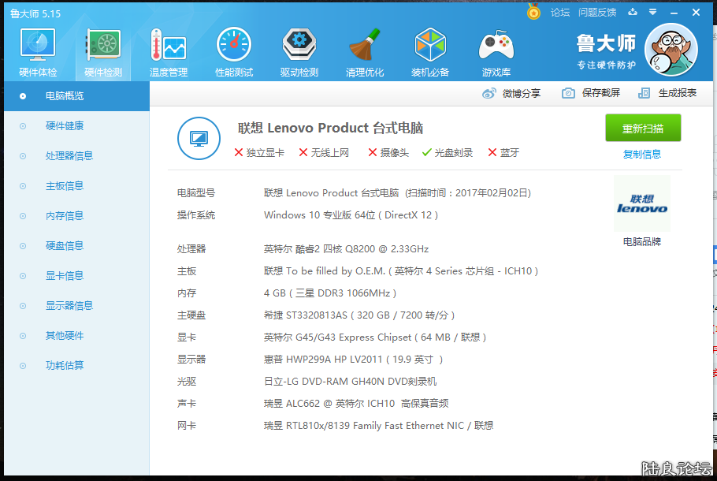Click the download tray icon in title bar
Viewport: 717px width, 481px height.
pyautogui.click(x=633, y=13)
